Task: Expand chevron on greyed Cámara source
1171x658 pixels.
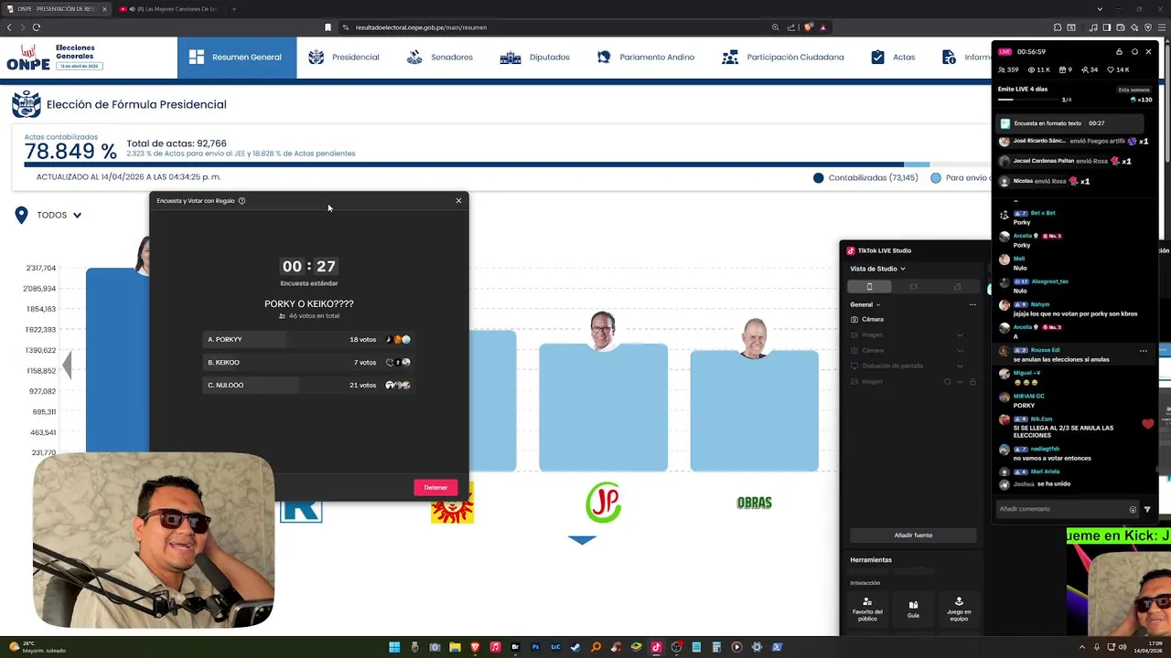Action: (960, 350)
